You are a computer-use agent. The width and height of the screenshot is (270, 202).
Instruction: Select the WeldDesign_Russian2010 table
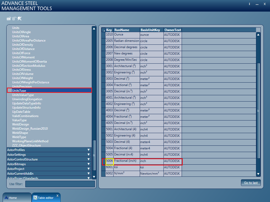[x=30, y=128]
